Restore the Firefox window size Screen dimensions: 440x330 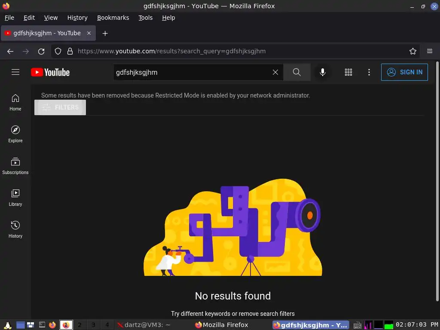coord(423,6)
